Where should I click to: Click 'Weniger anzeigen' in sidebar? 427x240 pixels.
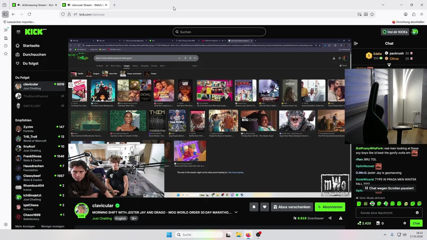(x=53, y=226)
